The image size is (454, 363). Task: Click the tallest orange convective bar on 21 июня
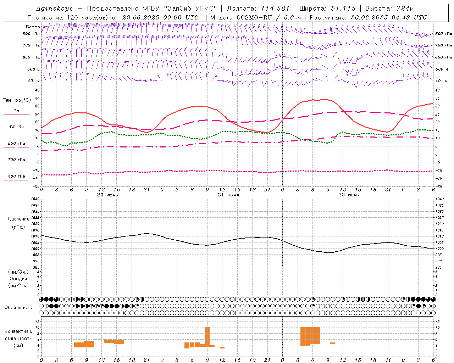click(207, 336)
